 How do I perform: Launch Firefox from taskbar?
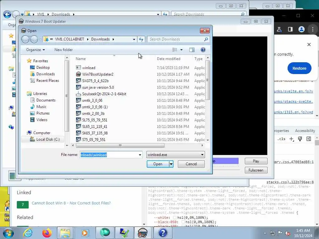47,233
